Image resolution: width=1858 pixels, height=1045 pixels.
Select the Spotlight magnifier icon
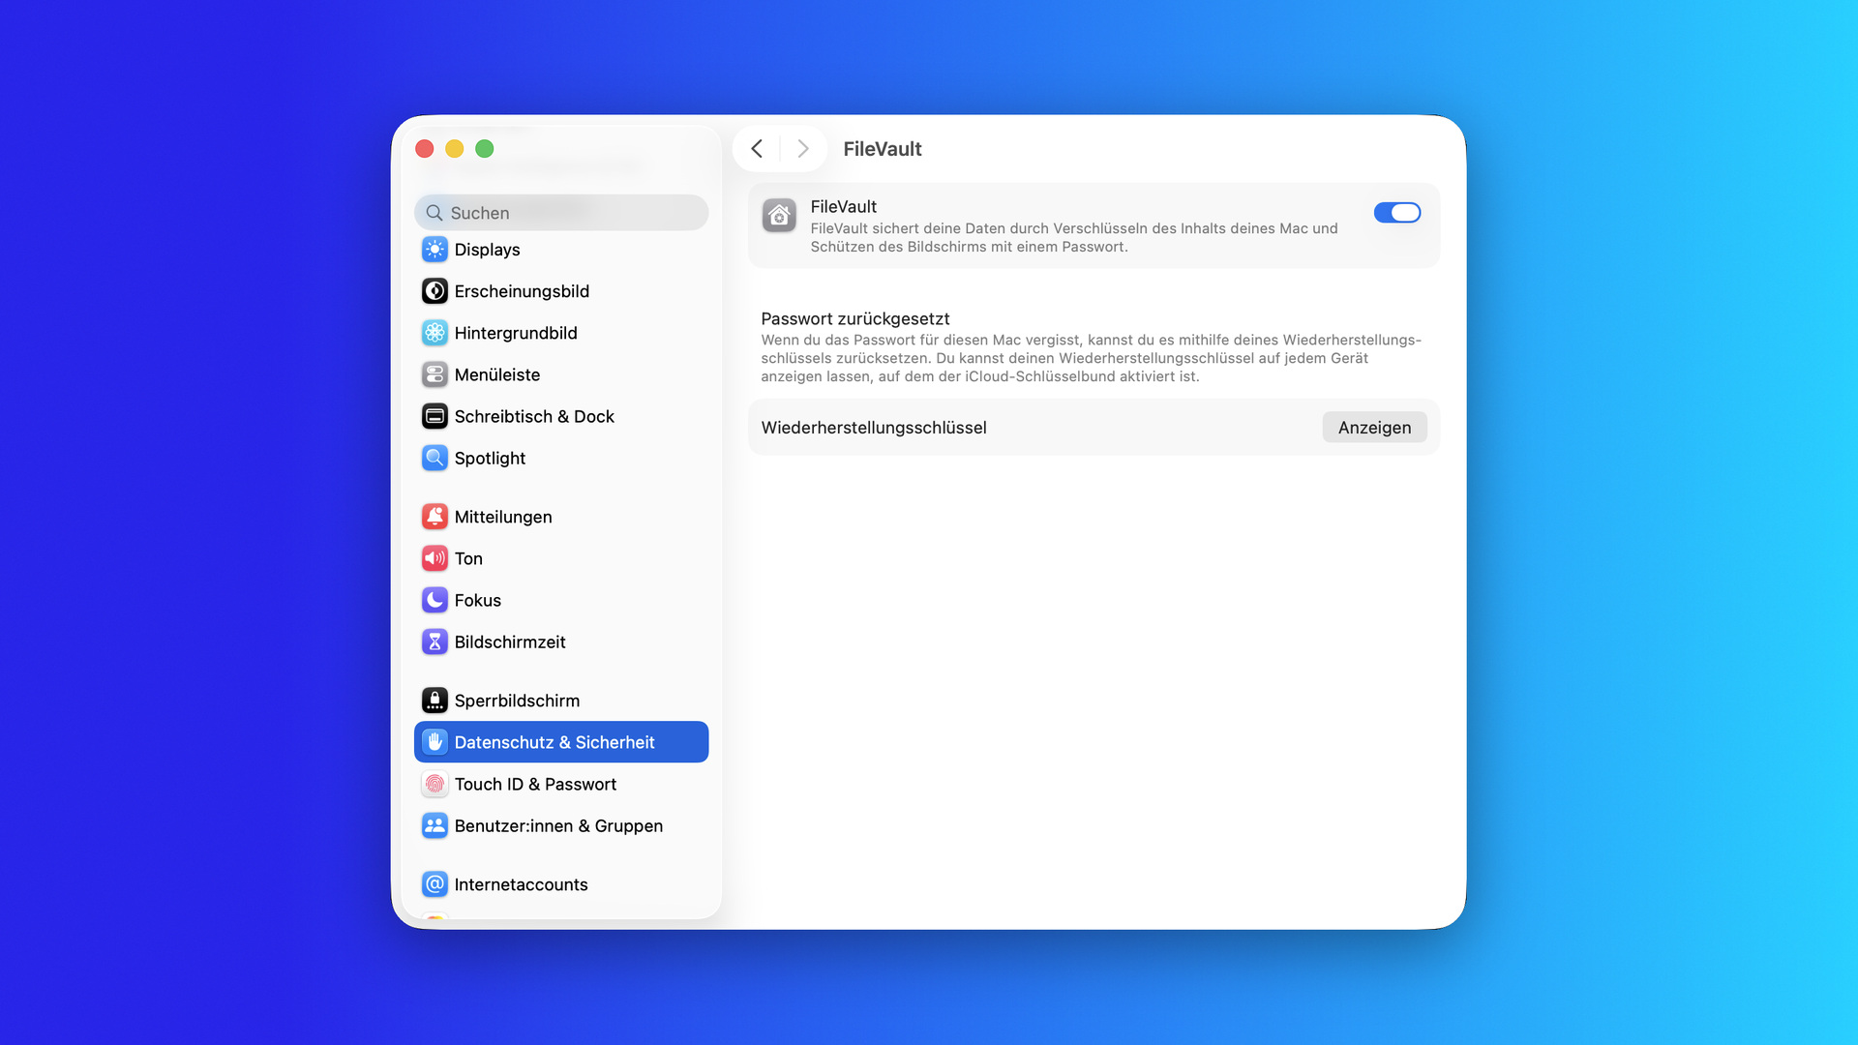coord(435,458)
